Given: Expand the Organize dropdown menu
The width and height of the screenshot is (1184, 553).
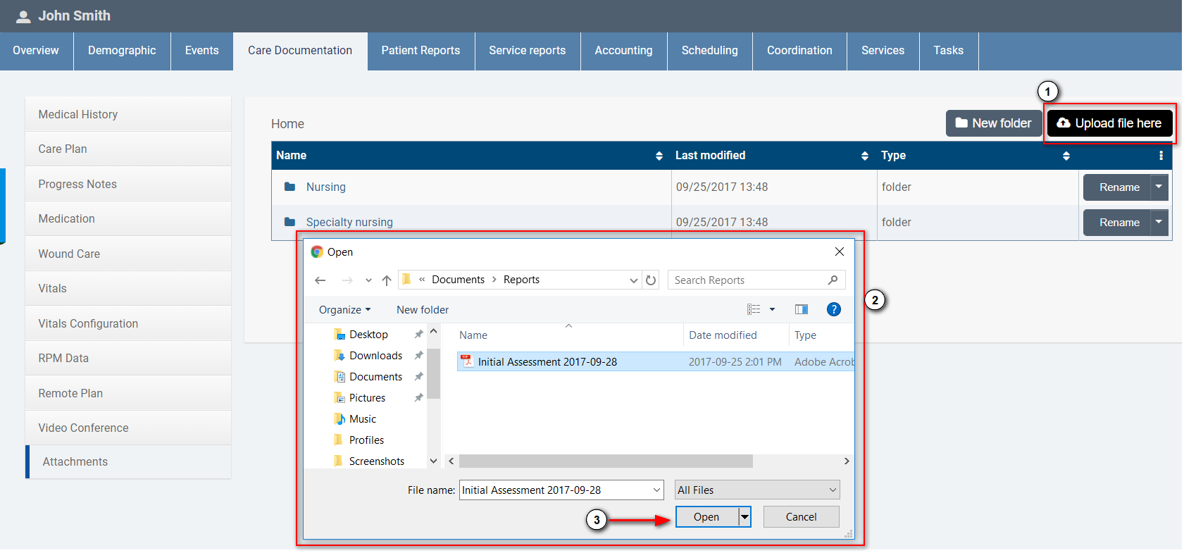Looking at the screenshot, I should click(x=344, y=310).
